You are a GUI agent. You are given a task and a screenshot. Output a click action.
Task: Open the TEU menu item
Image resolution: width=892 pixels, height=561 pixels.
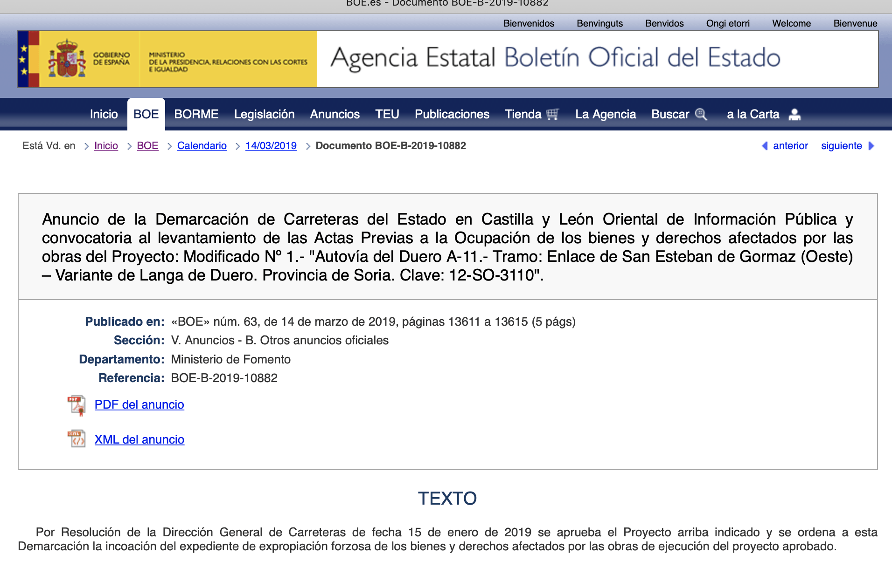387,114
